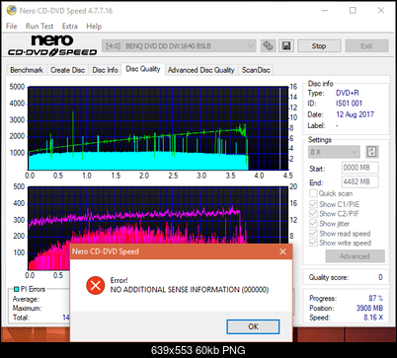
Task: Maximize the Nero CD-DVD Speed window
Action: [353, 11]
